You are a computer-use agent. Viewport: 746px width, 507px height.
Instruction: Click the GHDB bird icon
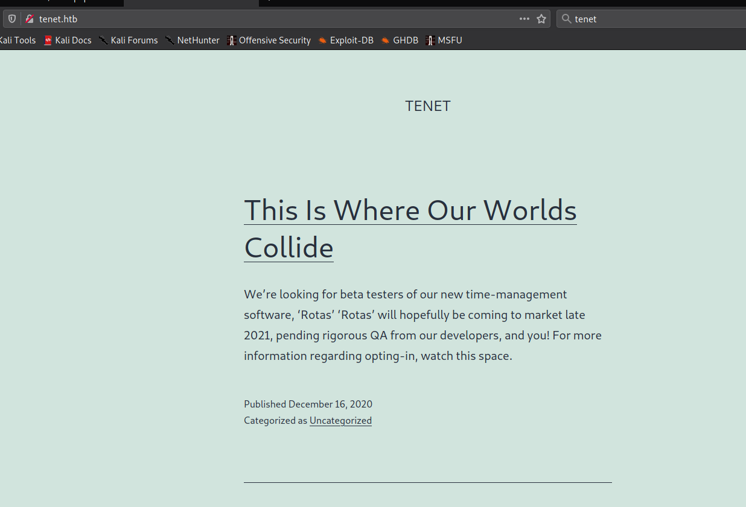tap(386, 40)
